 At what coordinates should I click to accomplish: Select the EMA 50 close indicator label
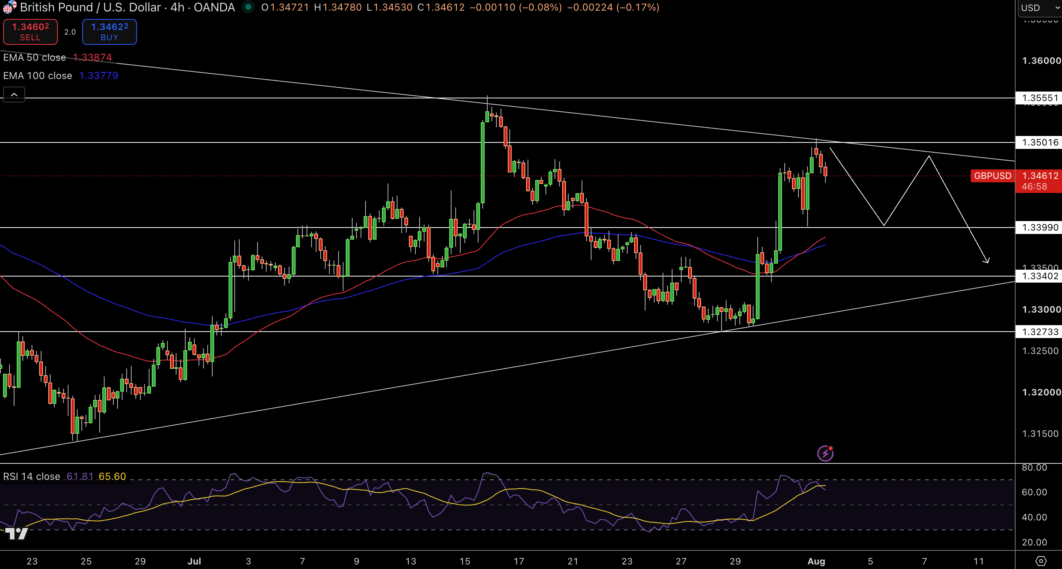(x=35, y=58)
